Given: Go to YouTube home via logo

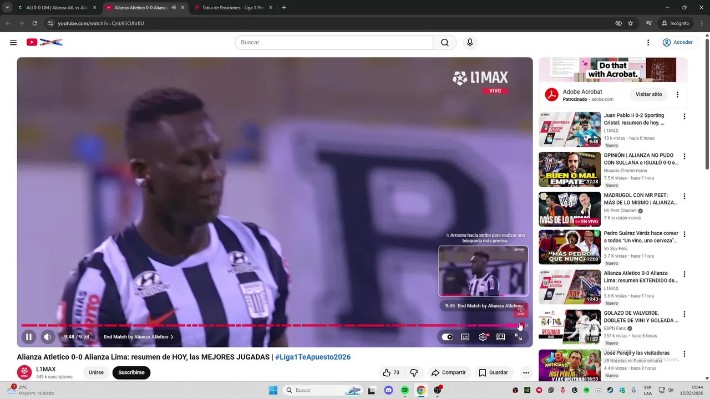Looking at the screenshot, I should 44,42.
